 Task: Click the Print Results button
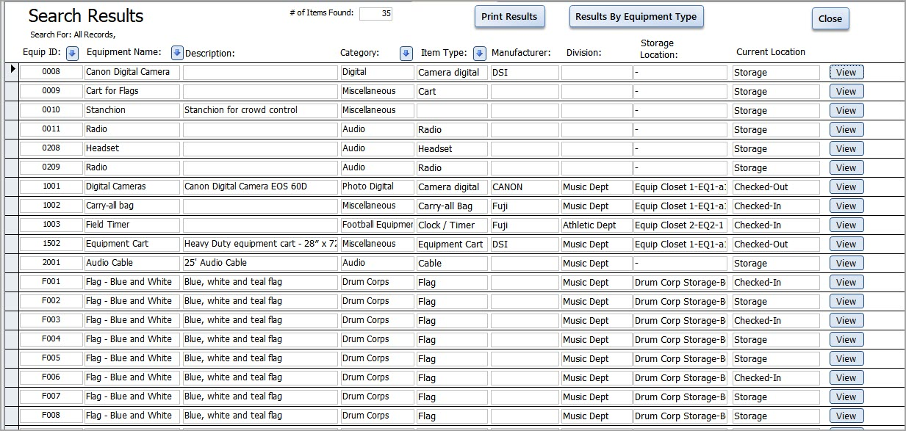pos(509,17)
